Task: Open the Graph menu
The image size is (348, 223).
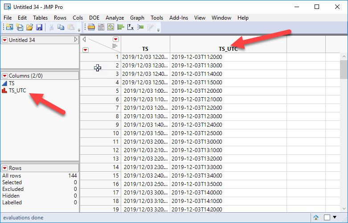Action: [x=137, y=18]
